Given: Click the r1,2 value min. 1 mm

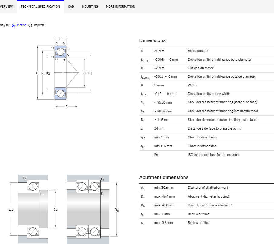Looking at the screenshot, I should 161,137.
